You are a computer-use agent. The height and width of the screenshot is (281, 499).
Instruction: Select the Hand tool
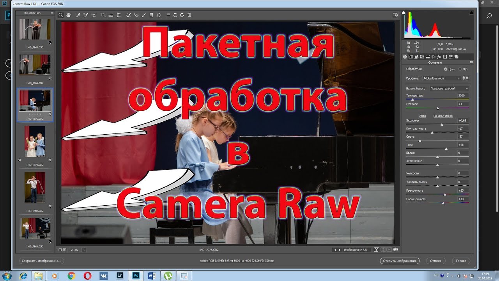coord(68,15)
